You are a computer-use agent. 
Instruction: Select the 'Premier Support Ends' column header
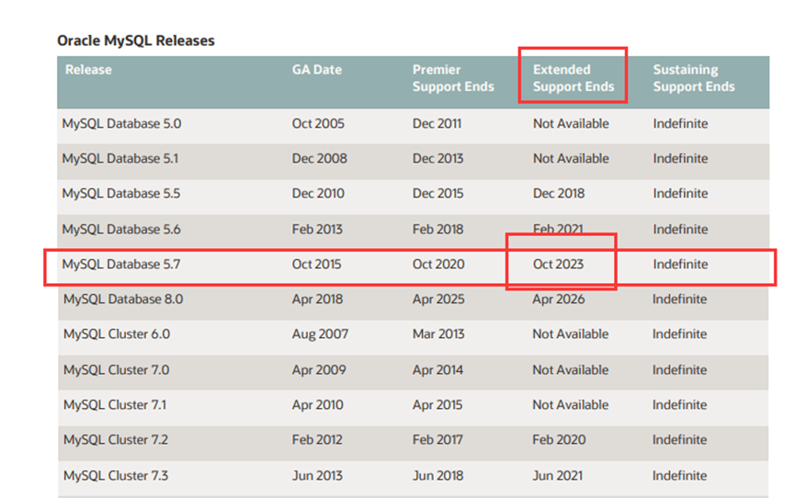point(453,78)
